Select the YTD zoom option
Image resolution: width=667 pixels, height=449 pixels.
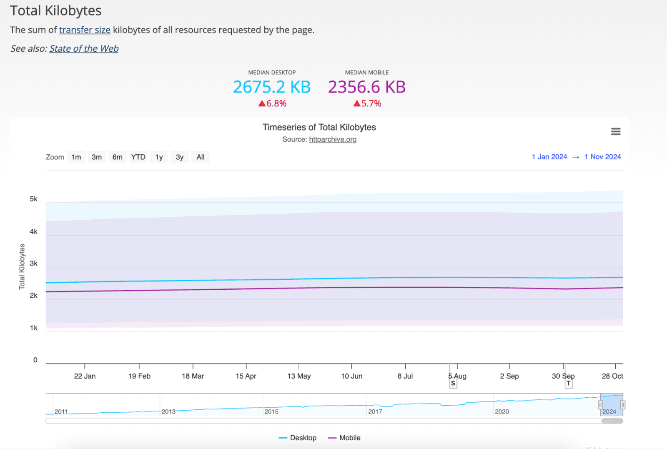(138, 157)
